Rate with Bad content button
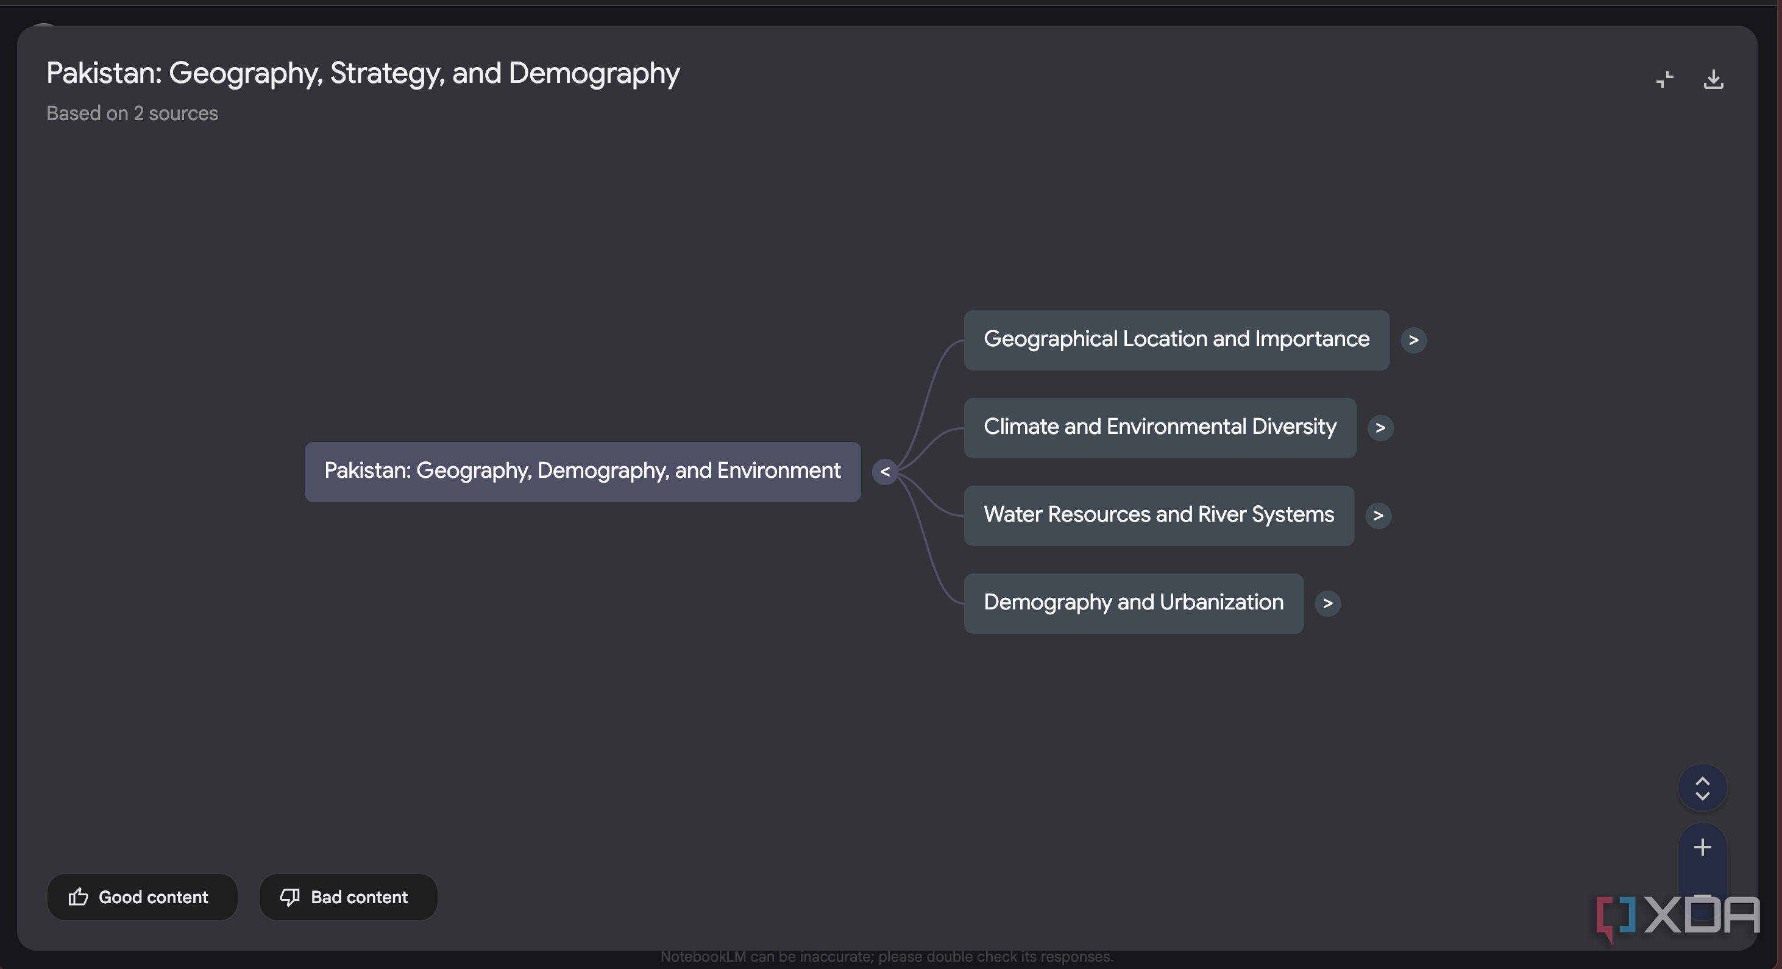1782x969 pixels. 348,897
